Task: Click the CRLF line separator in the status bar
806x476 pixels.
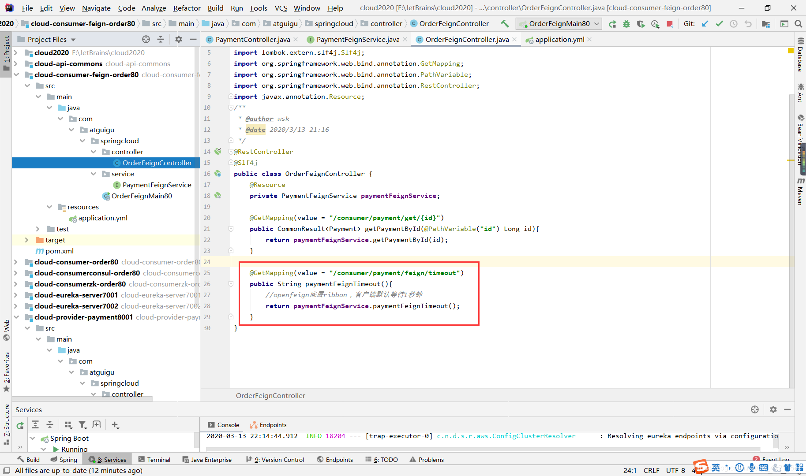Action: (x=651, y=470)
